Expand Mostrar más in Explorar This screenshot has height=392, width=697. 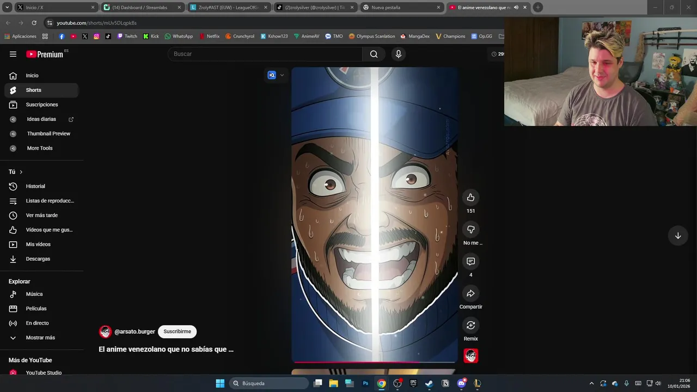(41, 338)
